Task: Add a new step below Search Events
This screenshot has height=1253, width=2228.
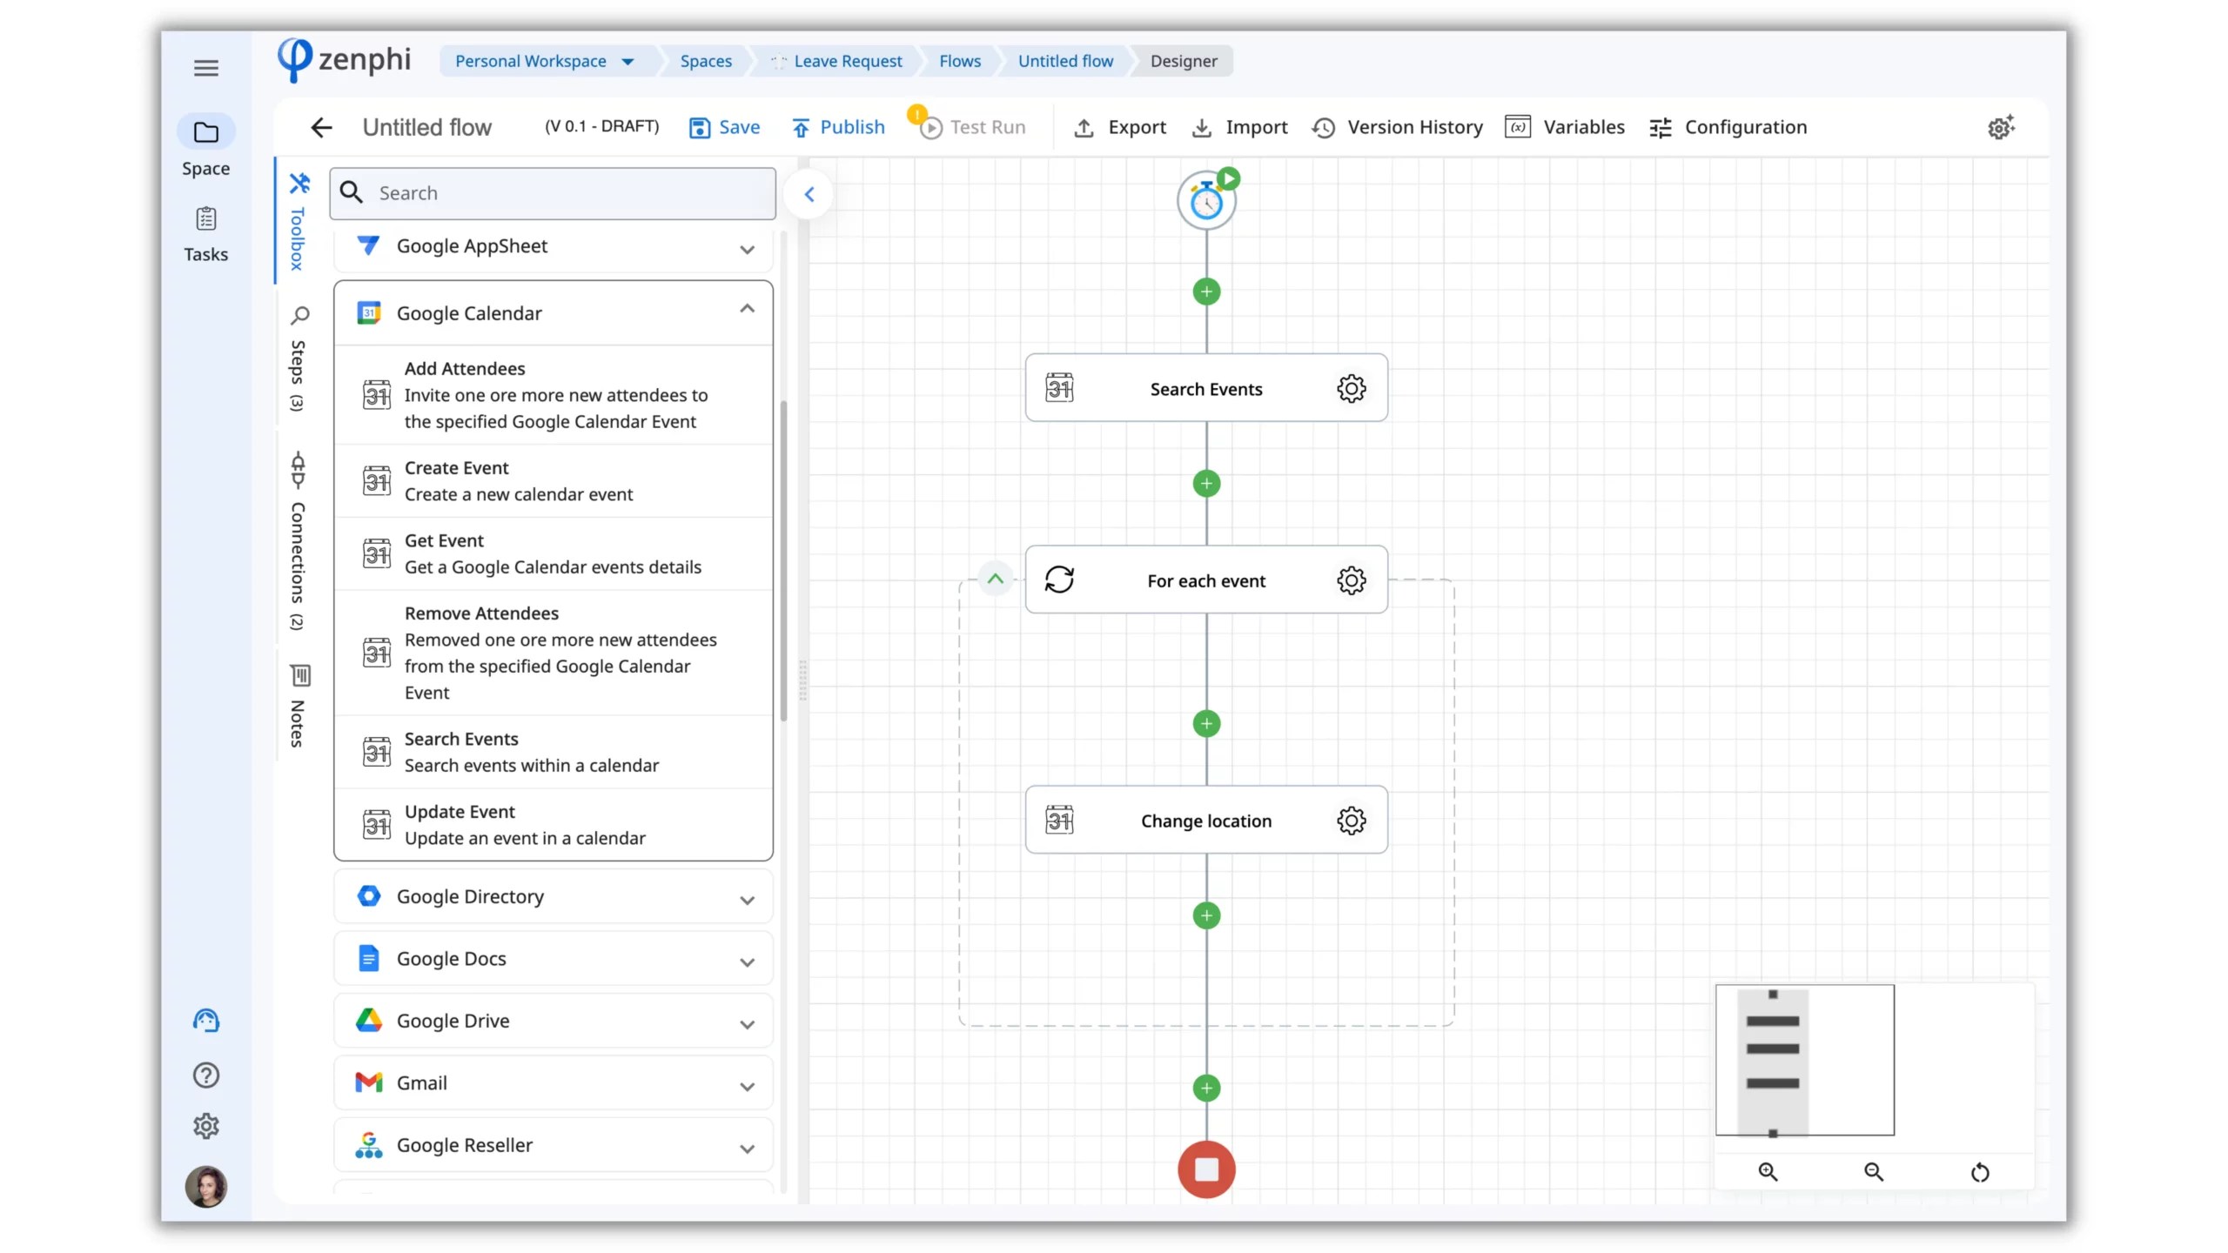Action: pyautogui.click(x=1206, y=484)
